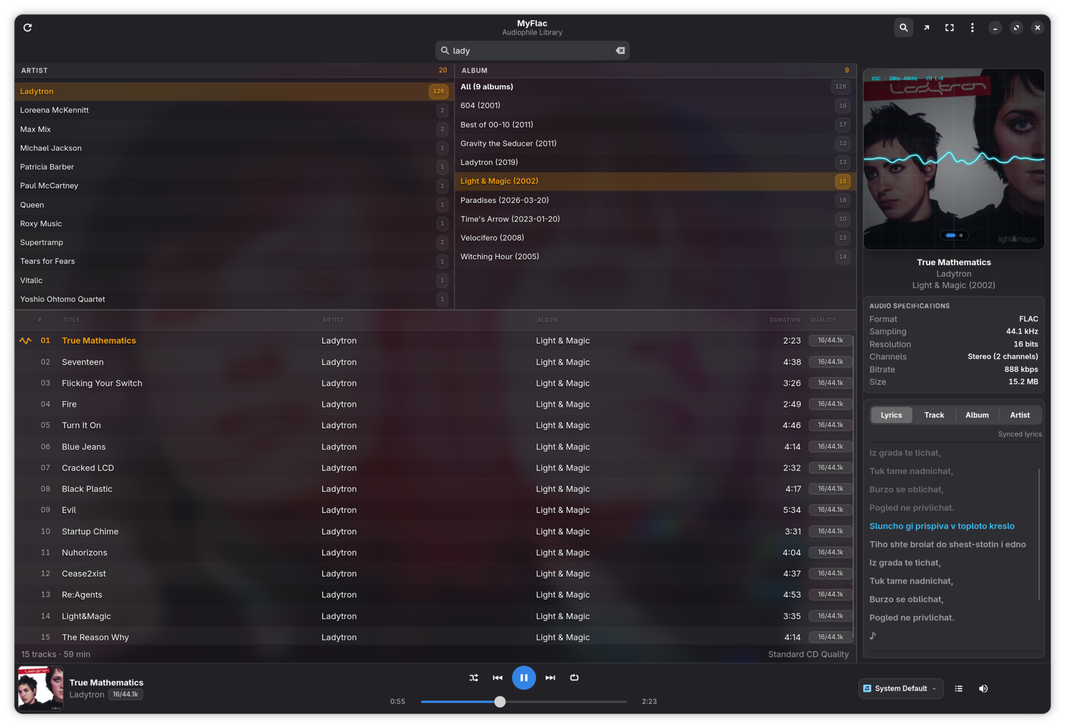Sort tracks by the ARTIST column header
The image size is (1065, 728).
333,320
